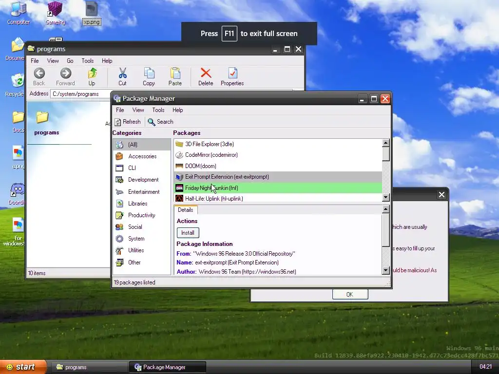
Task: Open Tools menu in Package Manager
Action: (x=158, y=110)
